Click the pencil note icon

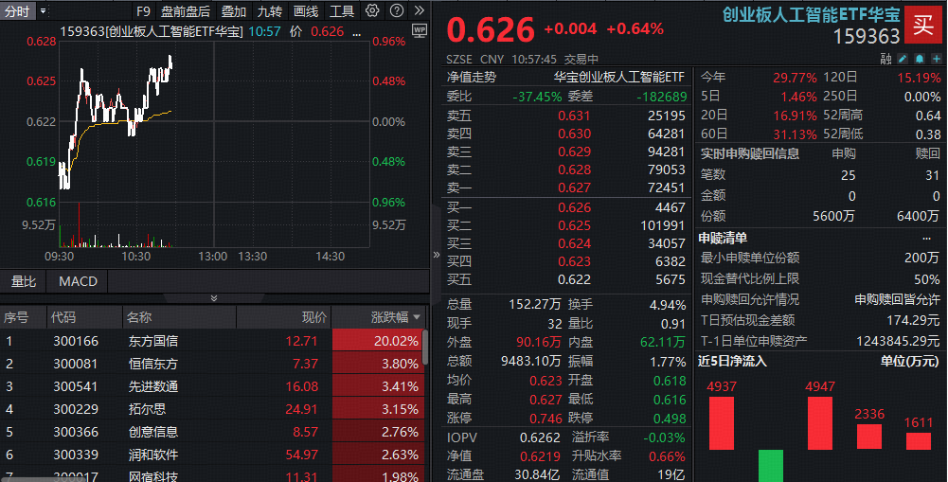tap(903, 59)
